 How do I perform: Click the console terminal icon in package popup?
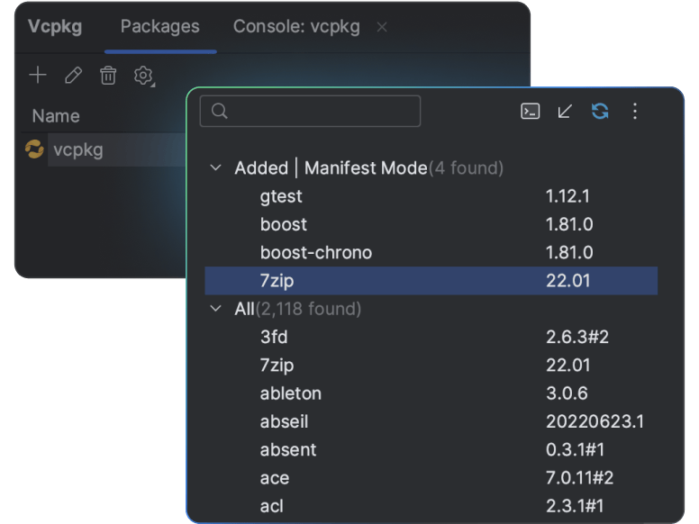(x=531, y=111)
